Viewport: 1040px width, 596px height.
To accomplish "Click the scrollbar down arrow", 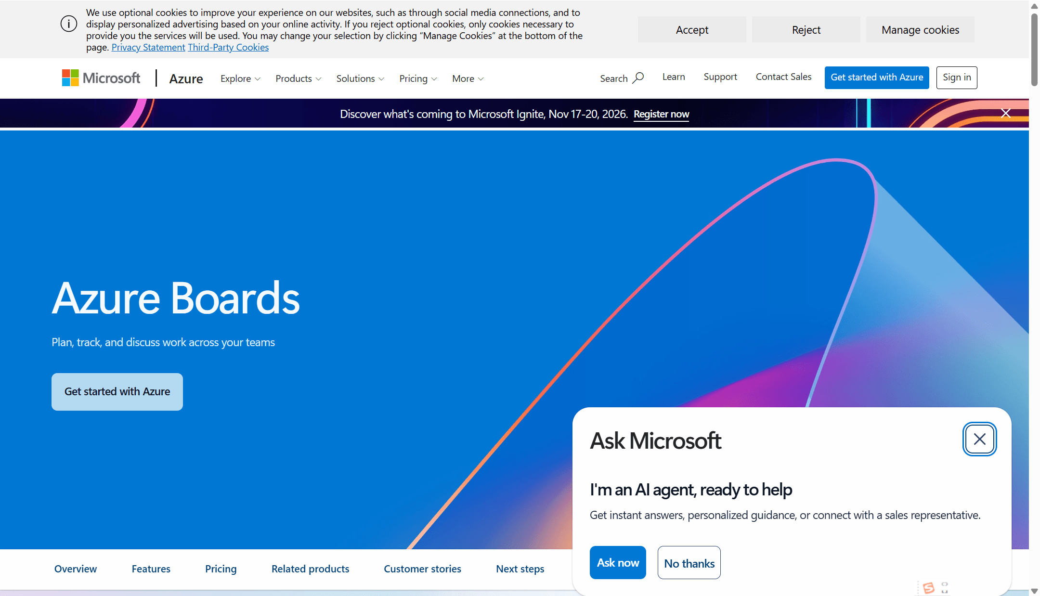I will click(1034, 591).
